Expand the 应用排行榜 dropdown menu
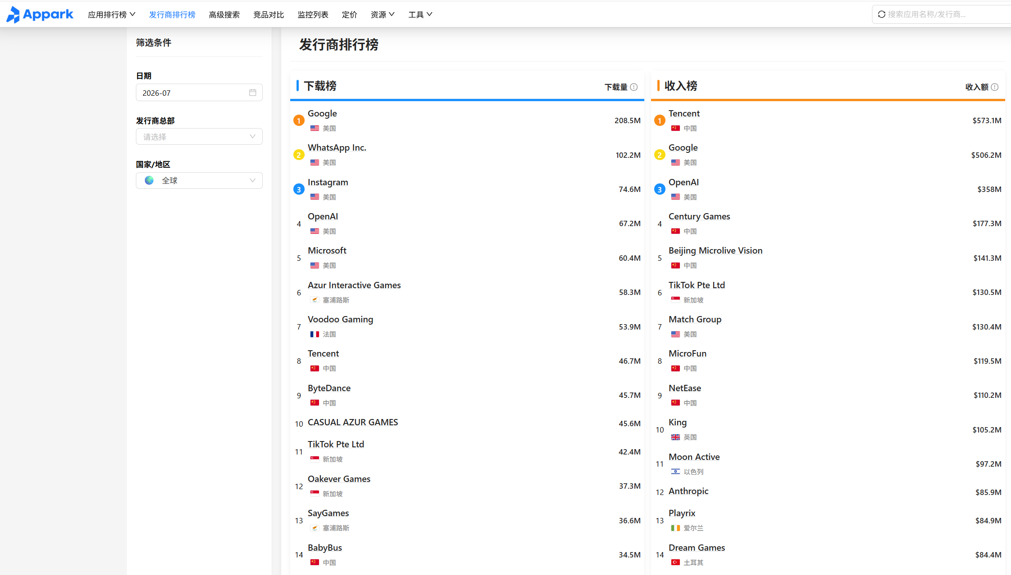This screenshot has height=575, width=1011. click(x=112, y=14)
